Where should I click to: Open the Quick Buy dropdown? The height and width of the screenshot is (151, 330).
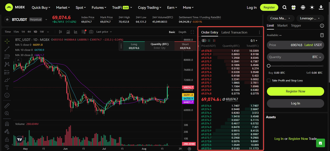point(41,7)
